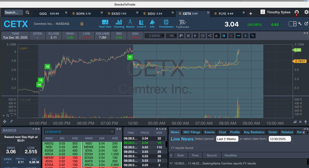Add a new ticker tab with plus
This screenshot has height=168, width=309.
(251, 13)
